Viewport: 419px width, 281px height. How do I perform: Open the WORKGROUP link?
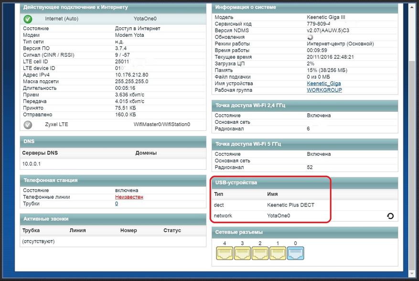[324, 90]
